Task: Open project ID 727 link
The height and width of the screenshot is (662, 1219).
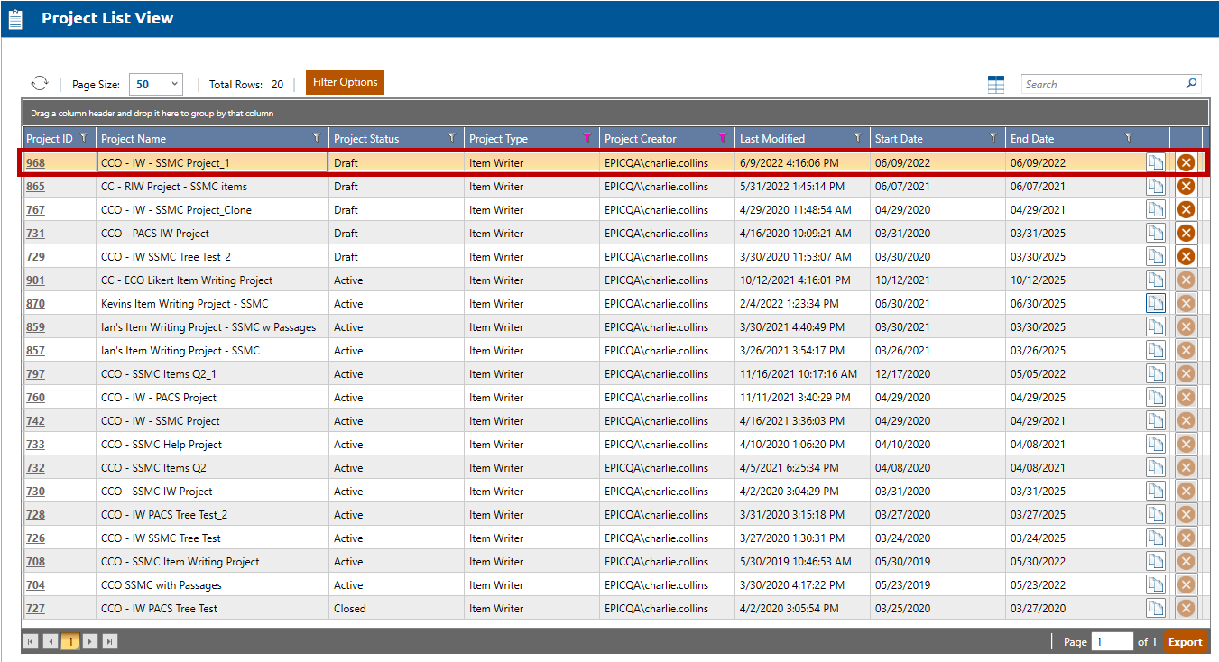Action: (x=35, y=609)
